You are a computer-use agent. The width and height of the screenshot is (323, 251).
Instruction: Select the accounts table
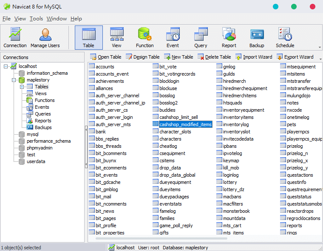point(105,67)
